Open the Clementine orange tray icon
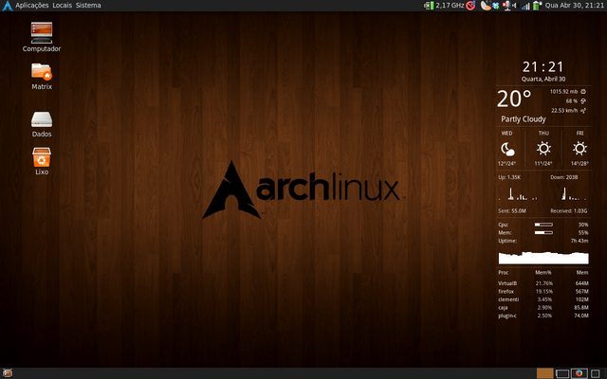607x379 pixels. pyautogui.click(x=485, y=6)
